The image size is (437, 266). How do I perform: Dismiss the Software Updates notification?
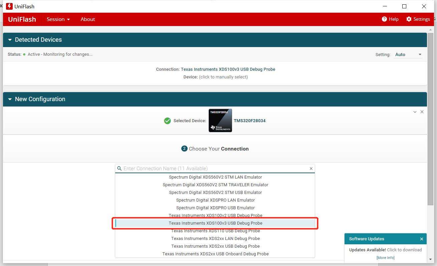(422, 239)
